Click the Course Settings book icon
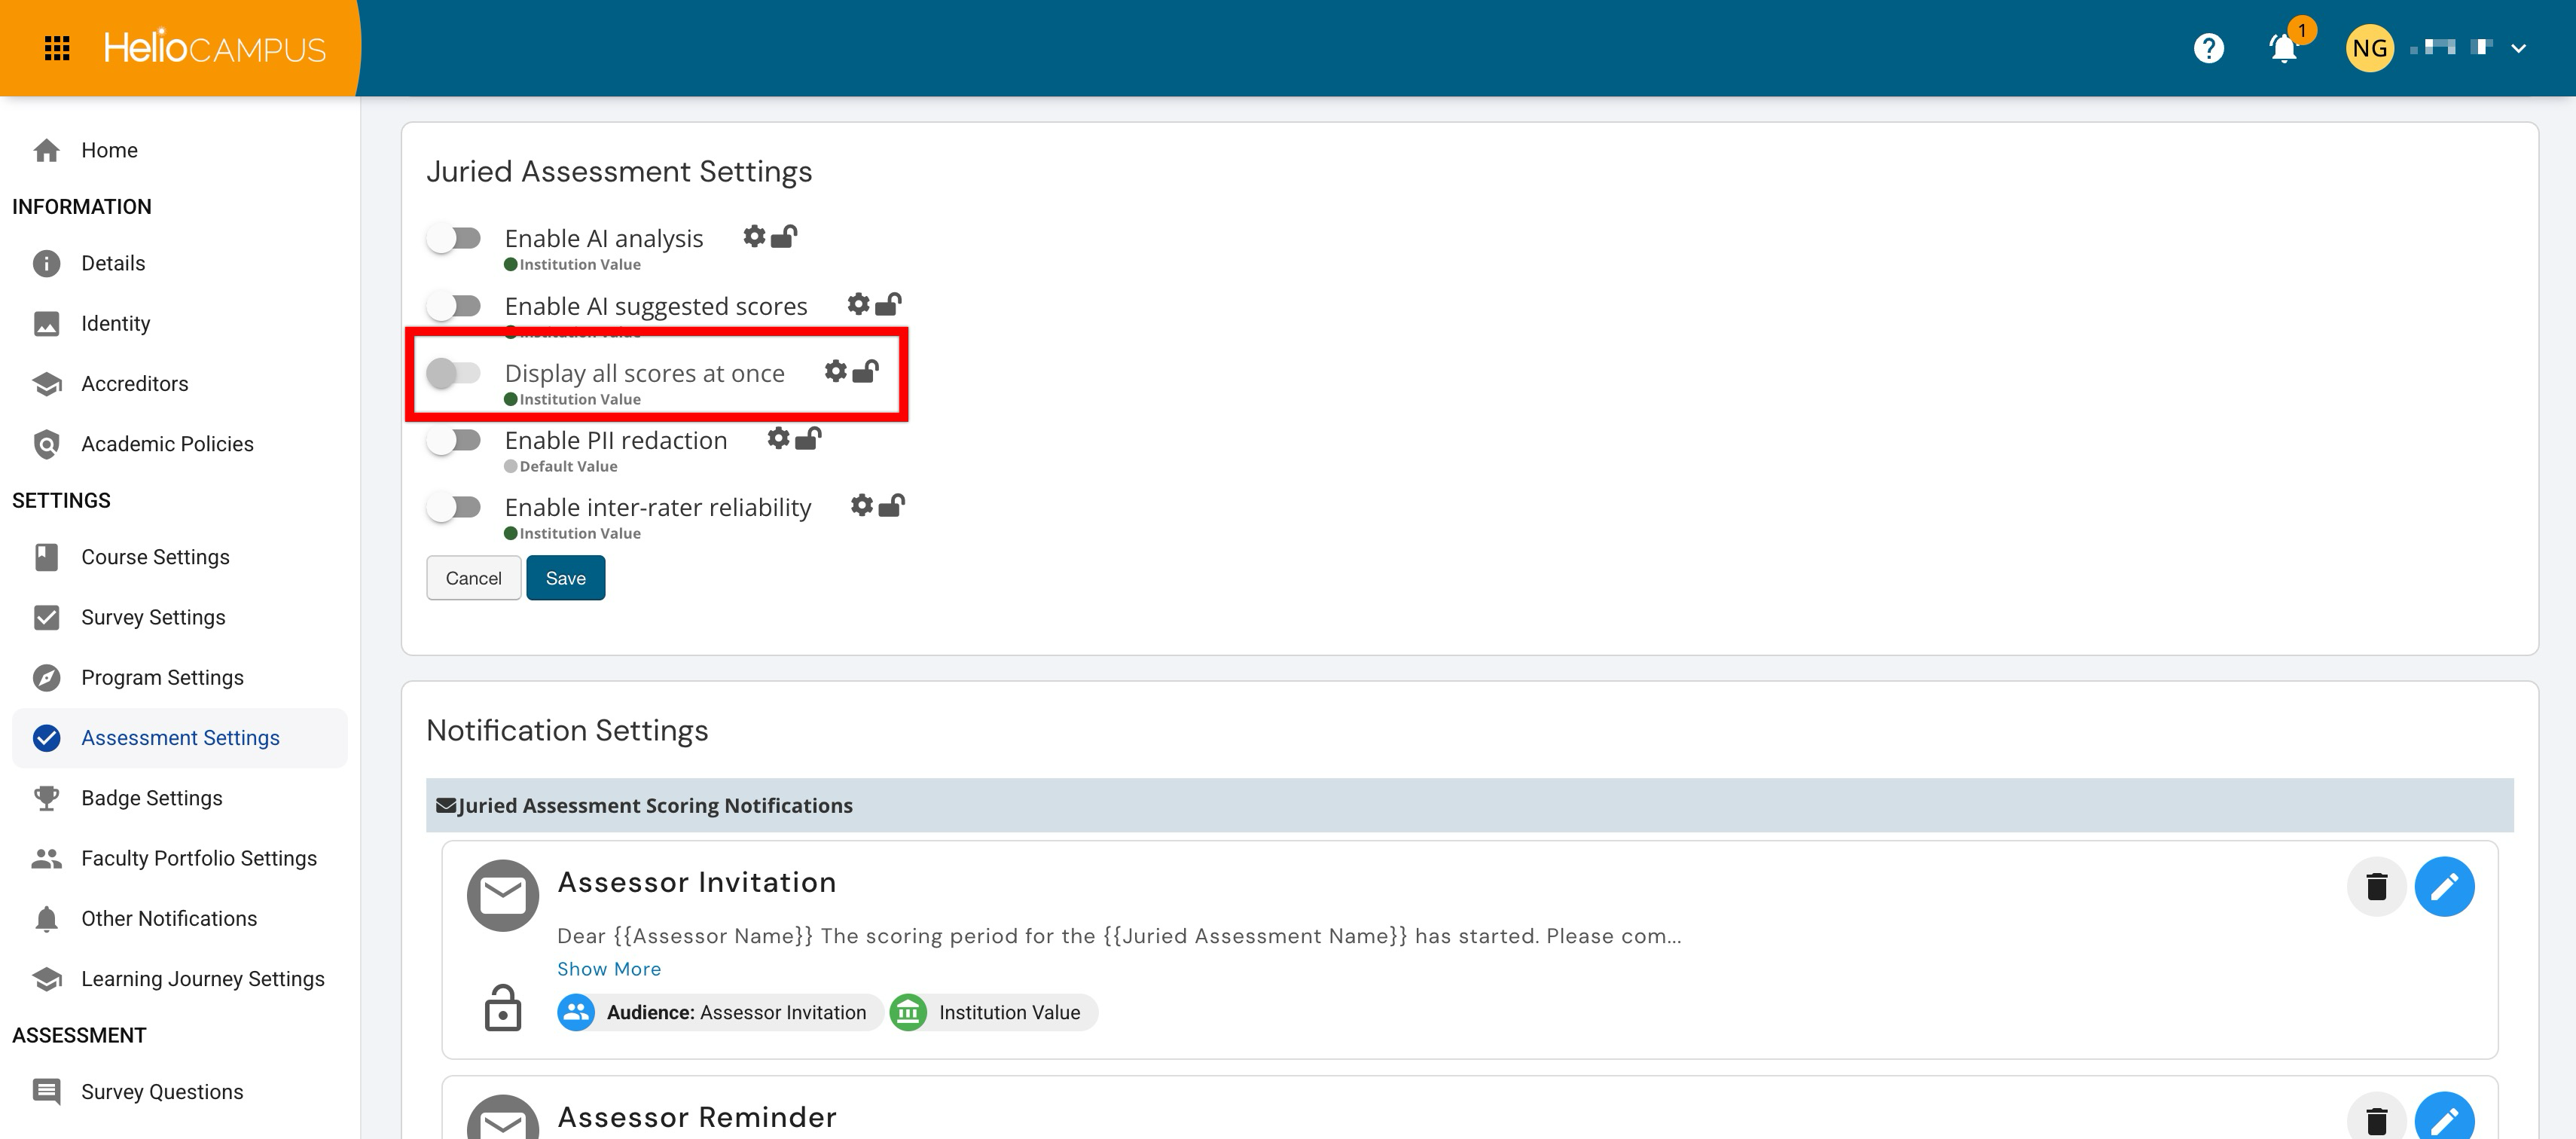This screenshot has height=1139, width=2576. click(x=46, y=557)
